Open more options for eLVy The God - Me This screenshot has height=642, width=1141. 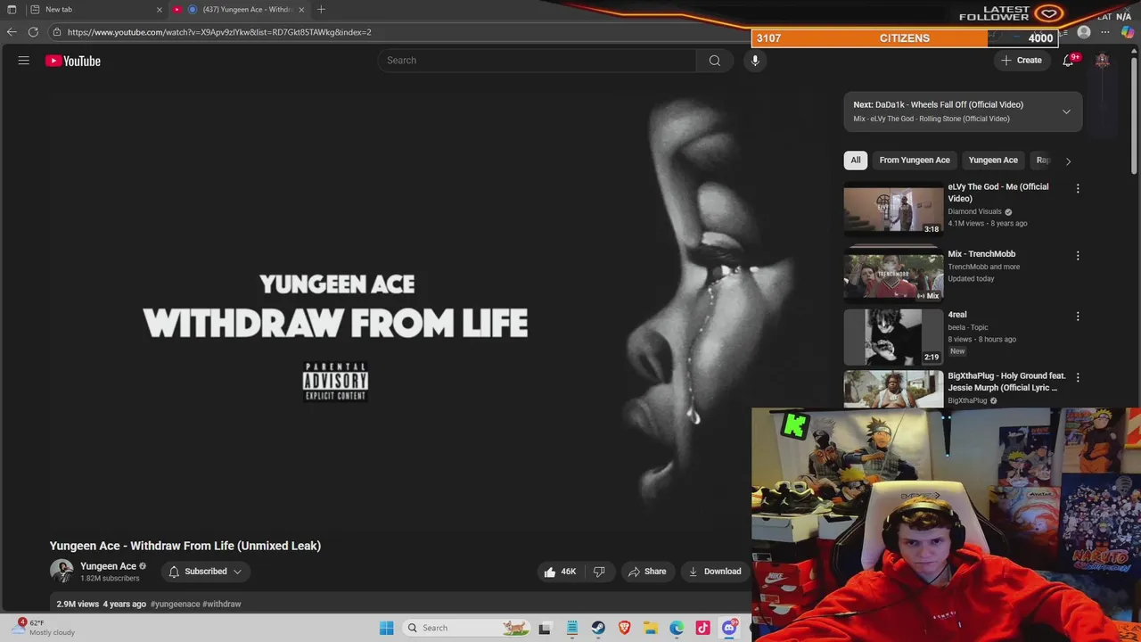click(x=1078, y=188)
